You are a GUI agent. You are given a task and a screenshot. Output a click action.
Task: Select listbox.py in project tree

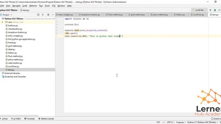pyautogui.click(x=12, y=53)
